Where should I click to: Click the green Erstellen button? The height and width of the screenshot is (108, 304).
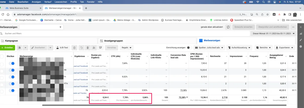click(x=7, y=48)
